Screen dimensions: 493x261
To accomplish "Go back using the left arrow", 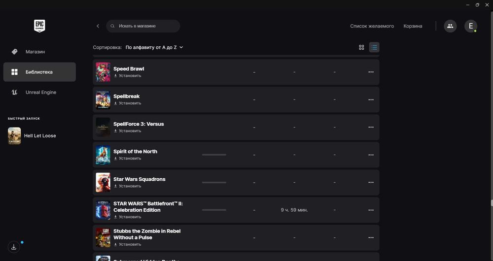I will (x=98, y=26).
